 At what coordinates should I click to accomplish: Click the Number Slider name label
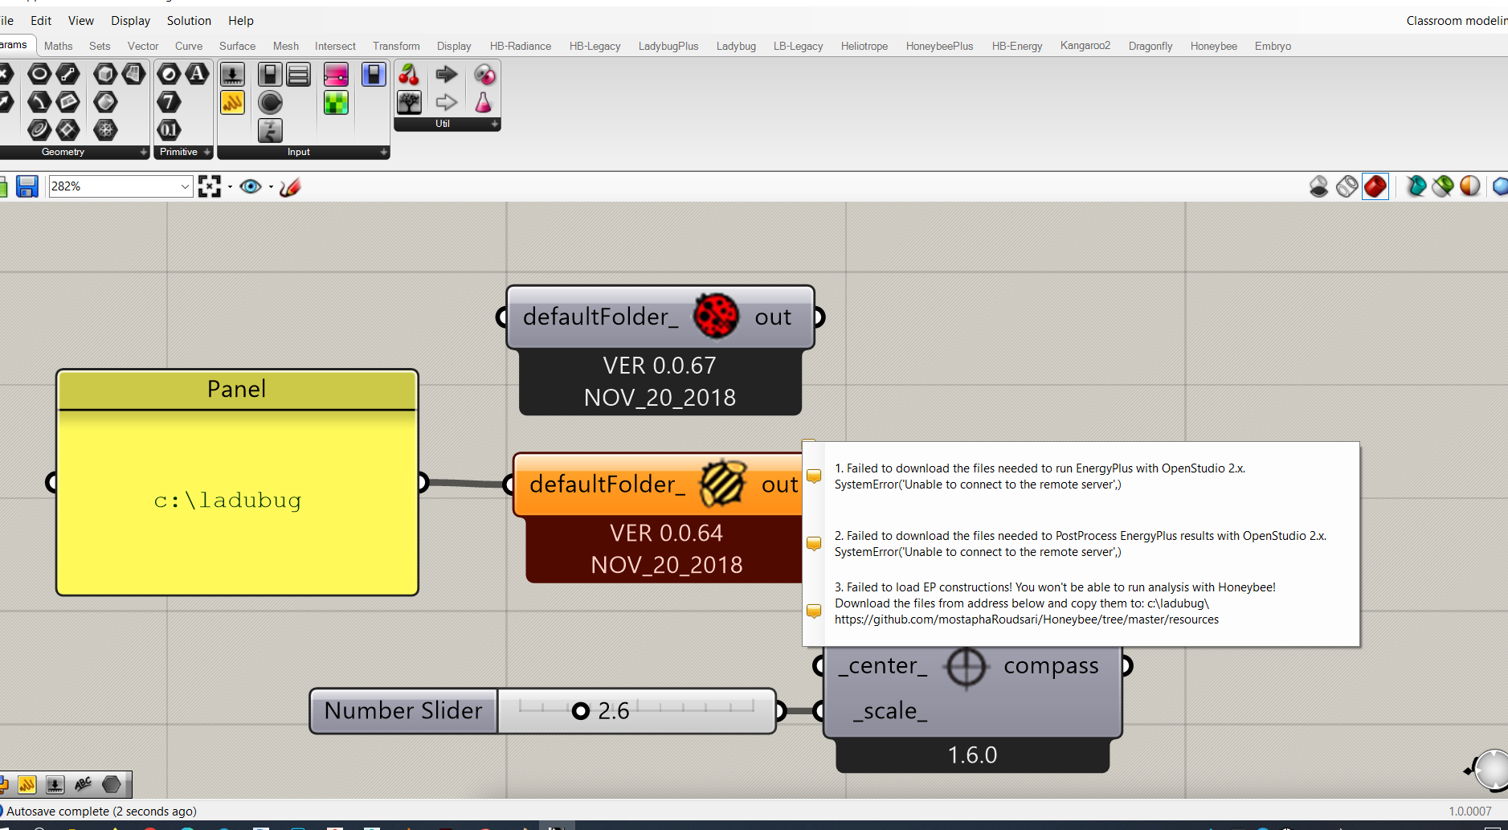click(403, 711)
